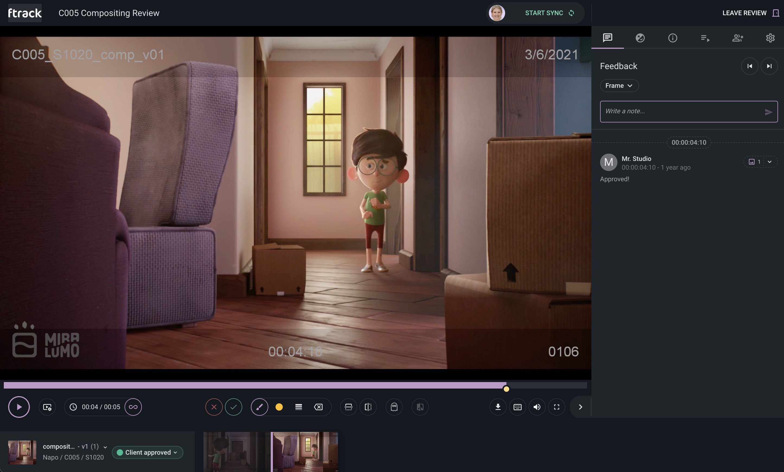
Task: Click the C005 Compositing Review title
Action: click(x=109, y=13)
